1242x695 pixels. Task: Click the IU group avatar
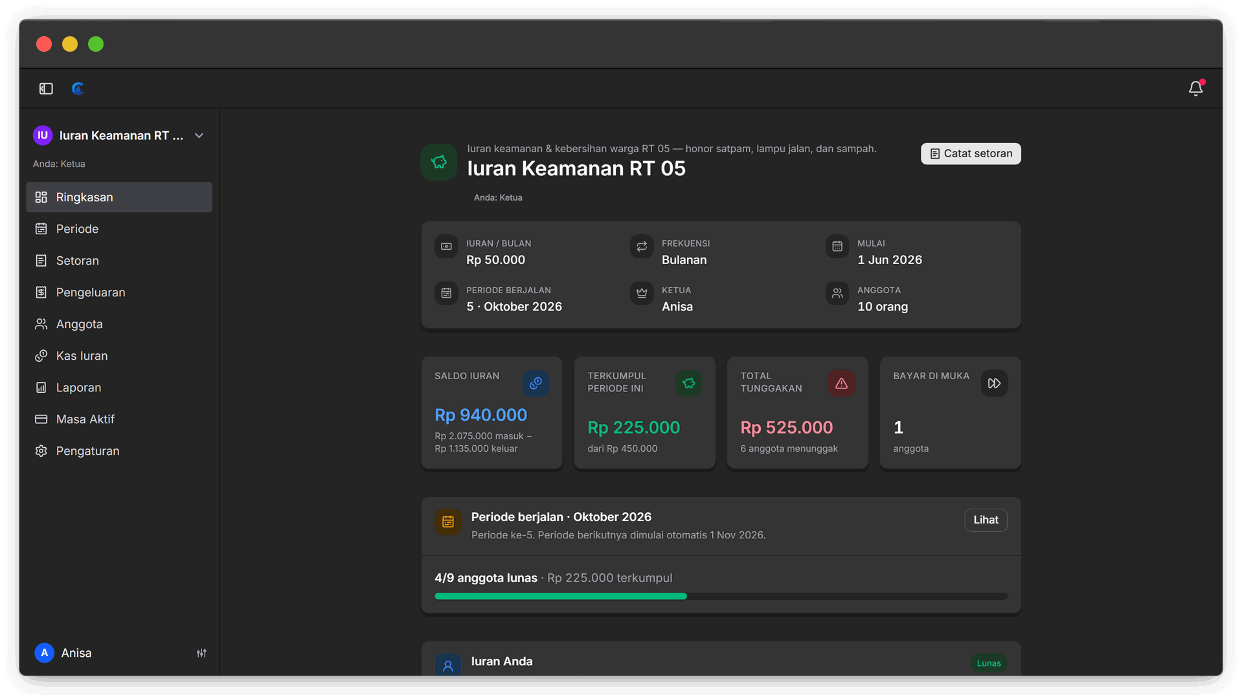43,135
